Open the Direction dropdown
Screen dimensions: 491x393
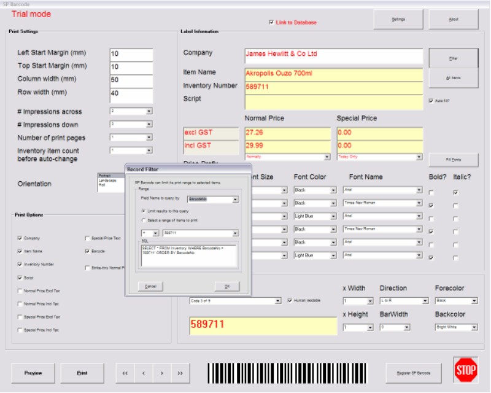coord(425,301)
